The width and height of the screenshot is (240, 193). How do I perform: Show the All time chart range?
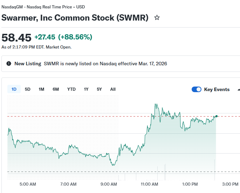point(113,89)
